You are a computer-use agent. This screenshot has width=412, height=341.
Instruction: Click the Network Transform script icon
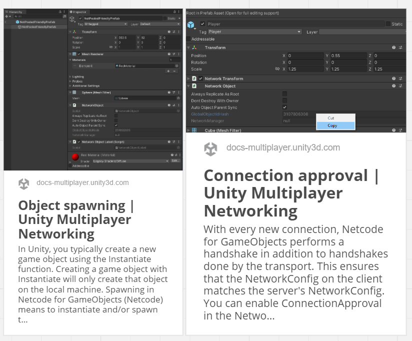[x=194, y=78]
